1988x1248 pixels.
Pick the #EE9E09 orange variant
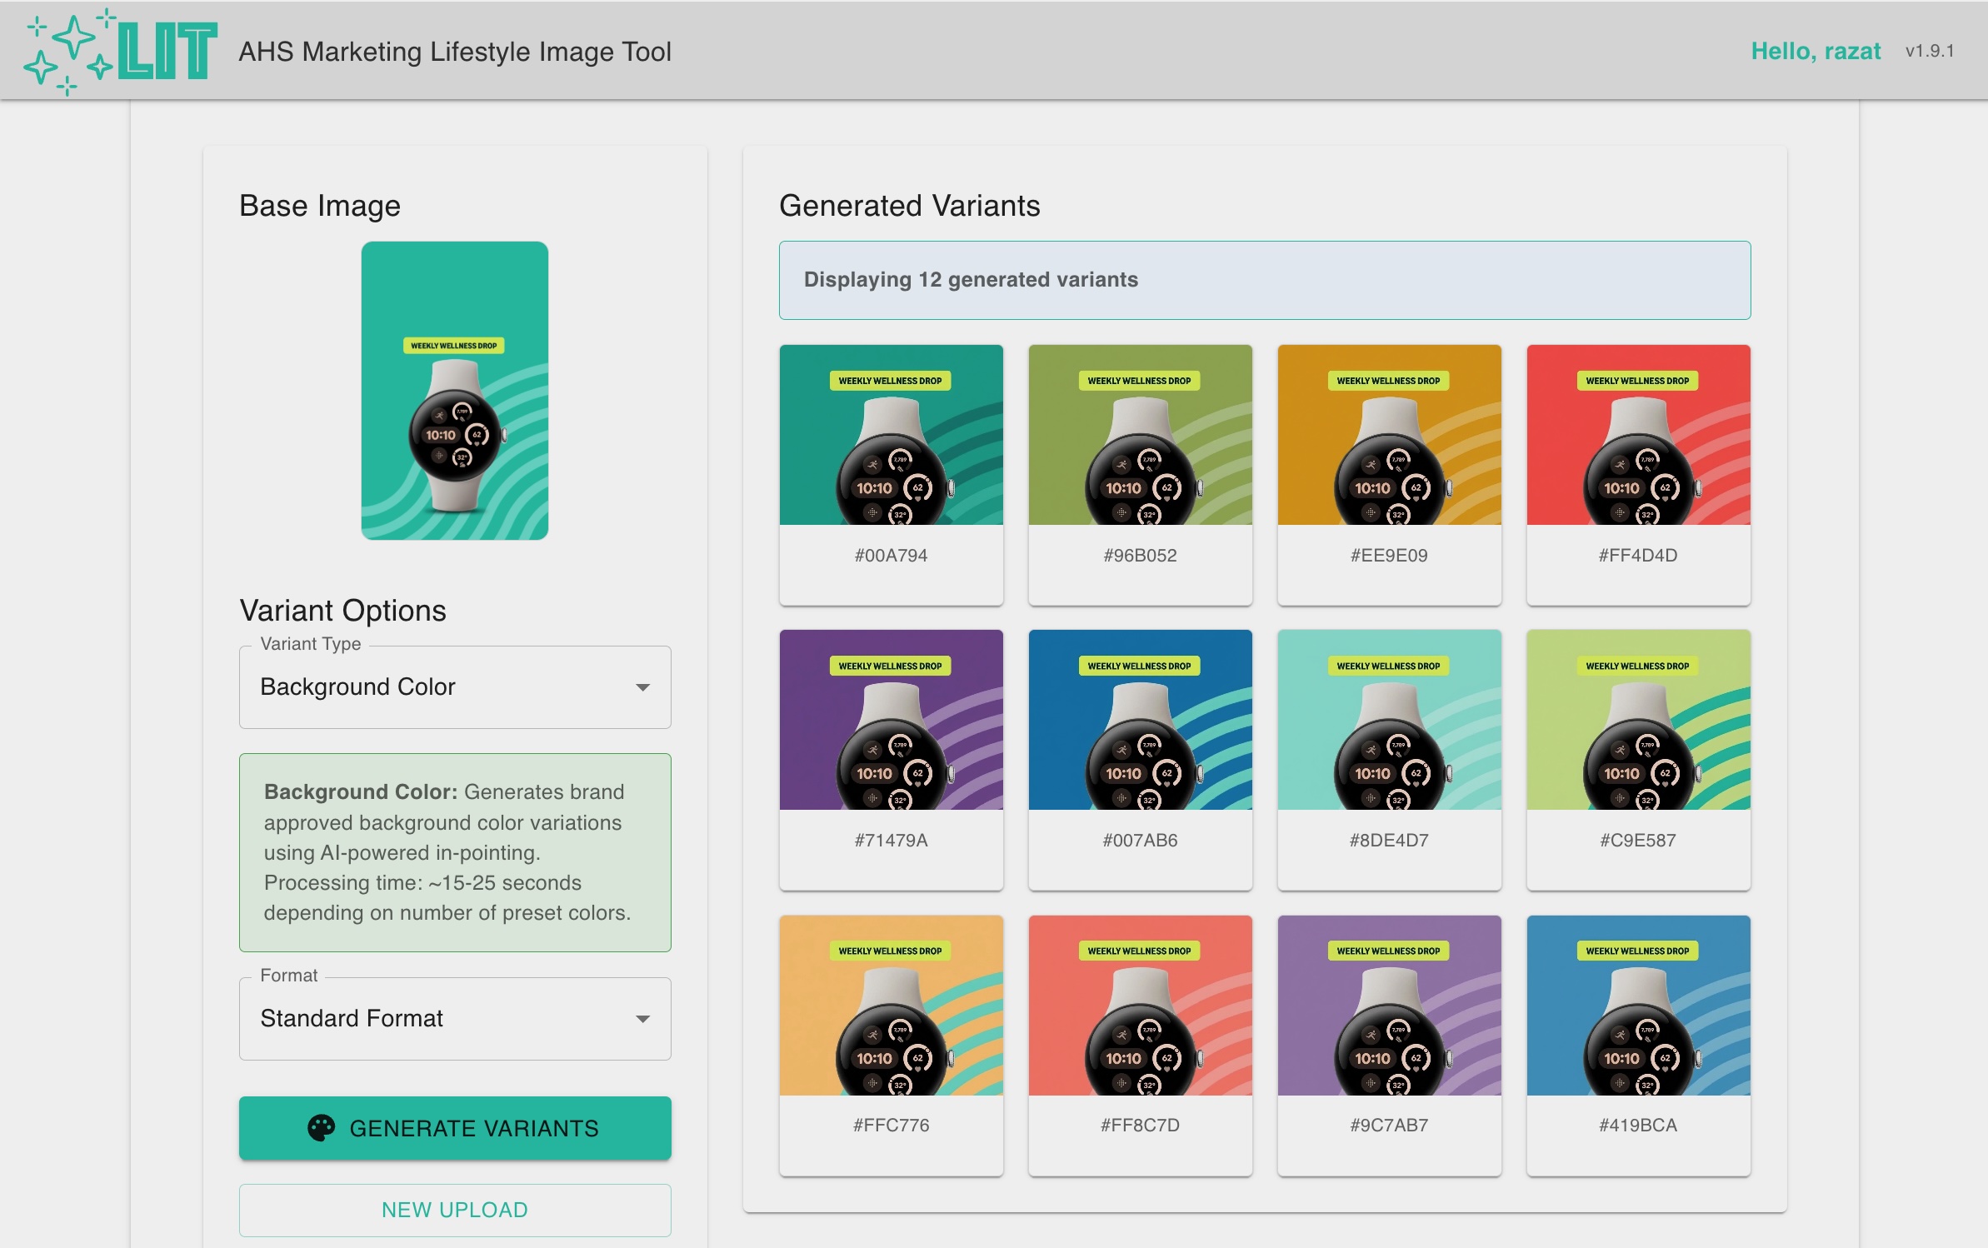click(x=1389, y=435)
